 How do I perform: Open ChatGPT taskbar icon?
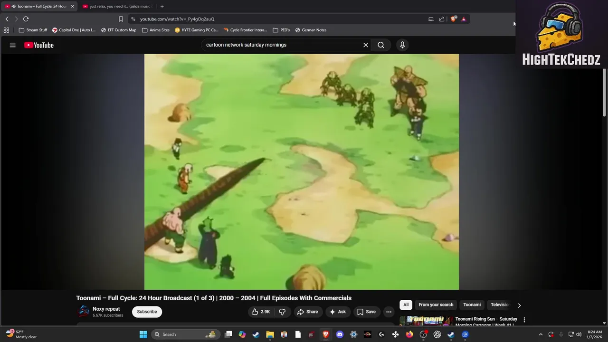click(x=437, y=334)
